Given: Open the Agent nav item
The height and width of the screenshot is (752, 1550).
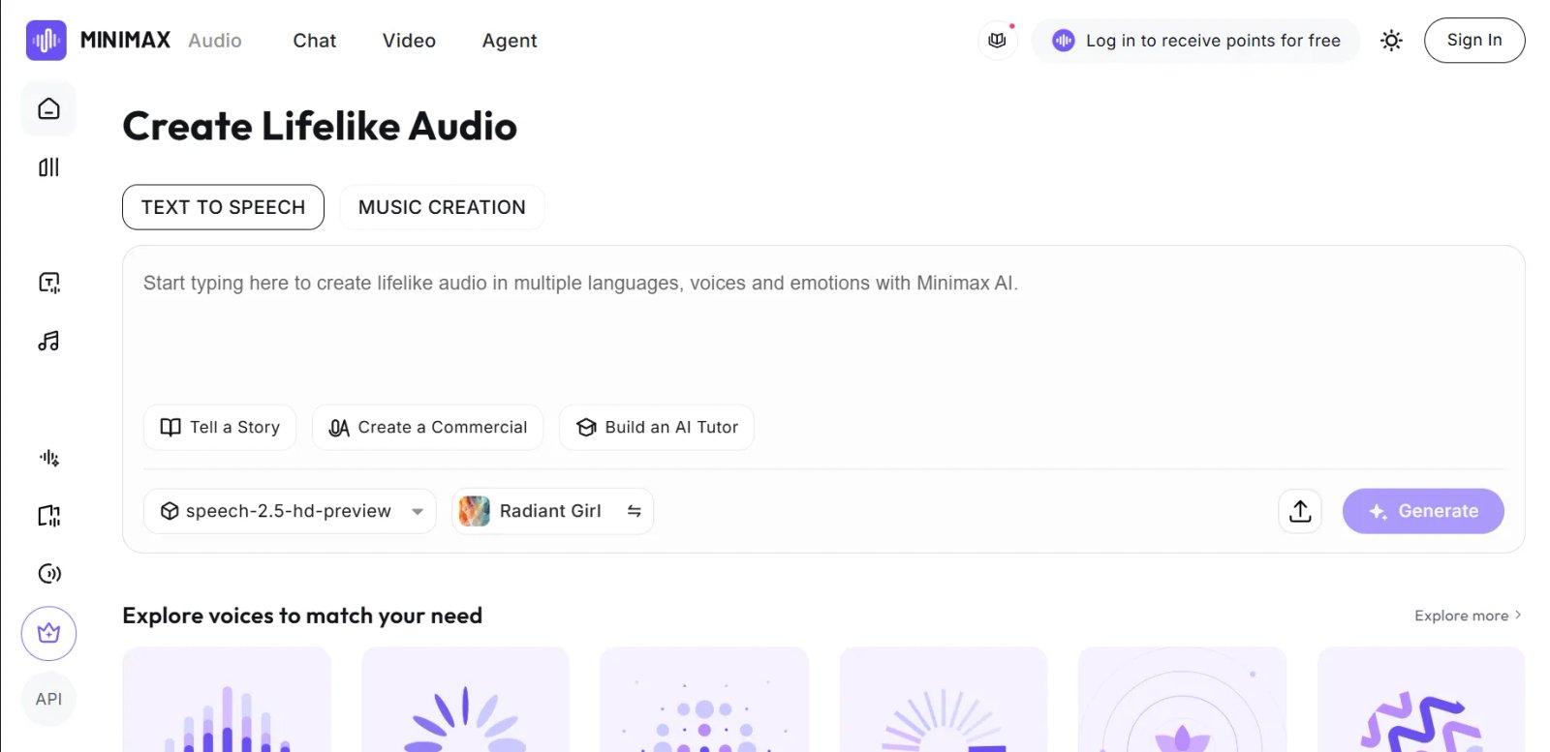Looking at the screenshot, I should tap(510, 41).
